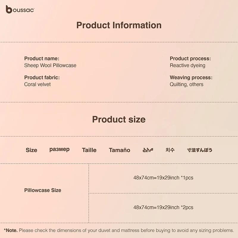Select the 48x74cm *2pcs size option
This screenshot has width=238, height=238.
(163, 207)
